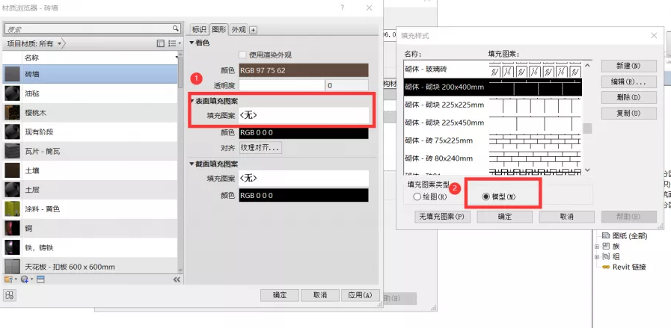The image size is (671, 328).
Task: Click the fill pattern list scroll-down arrow
Action: point(587,170)
